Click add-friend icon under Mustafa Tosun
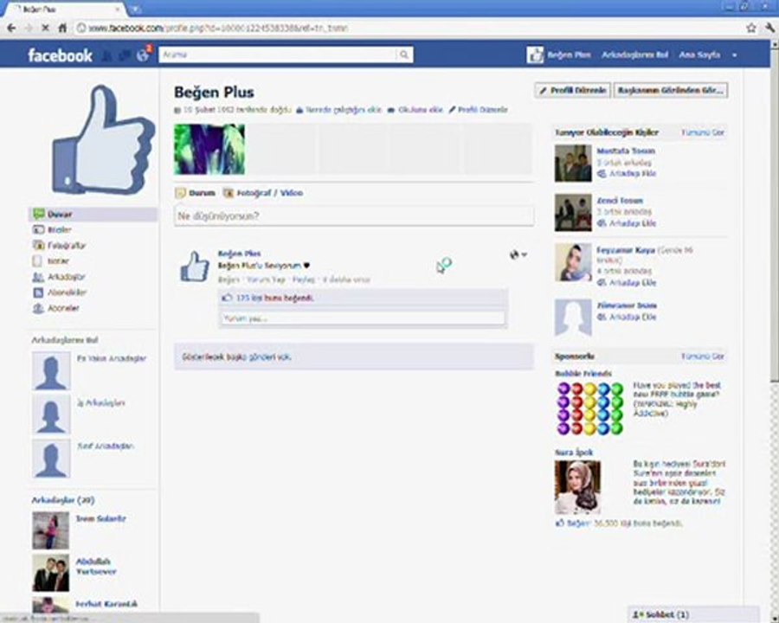This screenshot has width=779, height=623. 602,173
